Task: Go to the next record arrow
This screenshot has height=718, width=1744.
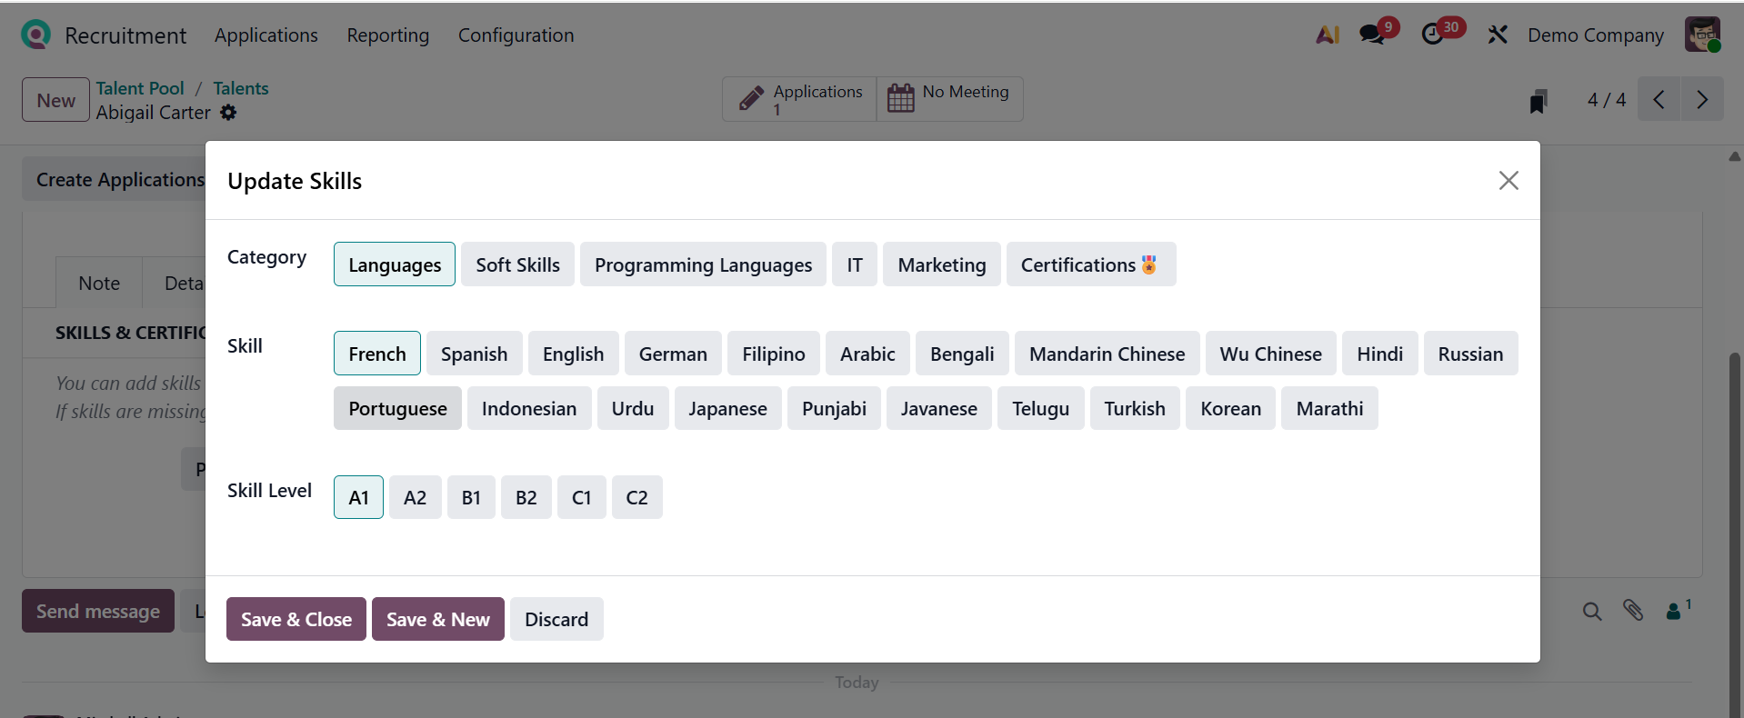Action: tap(1702, 99)
